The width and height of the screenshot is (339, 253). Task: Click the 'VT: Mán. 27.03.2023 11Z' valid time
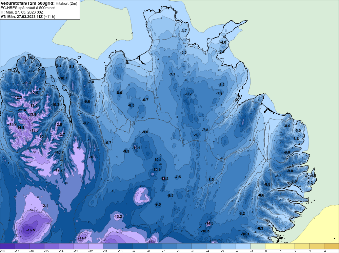click(22, 17)
